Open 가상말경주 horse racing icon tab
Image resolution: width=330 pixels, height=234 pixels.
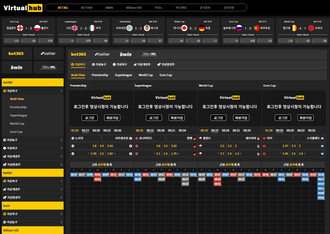pyautogui.click(x=166, y=64)
